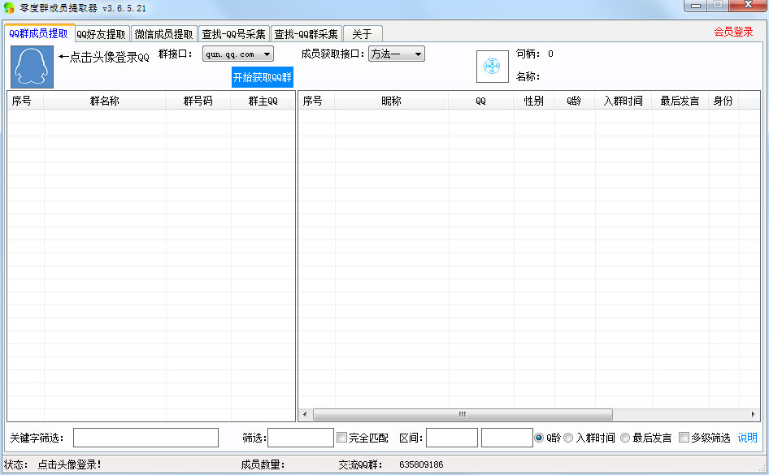Screen dimensions: 769x475
Task: Click the app logo in the title bar
Action: [9, 8]
